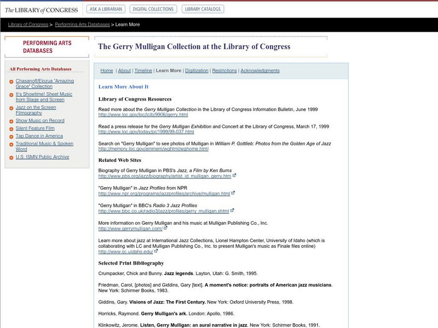Open the Digitization tab
438x328 pixels.
tap(197, 71)
